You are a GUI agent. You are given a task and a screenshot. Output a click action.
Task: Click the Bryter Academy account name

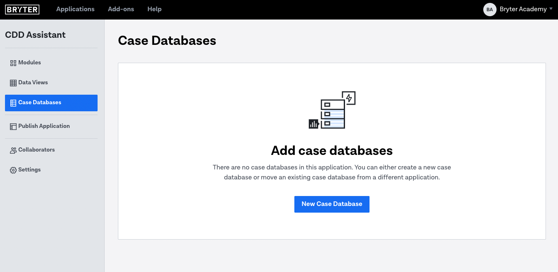pyautogui.click(x=523, y=9)
